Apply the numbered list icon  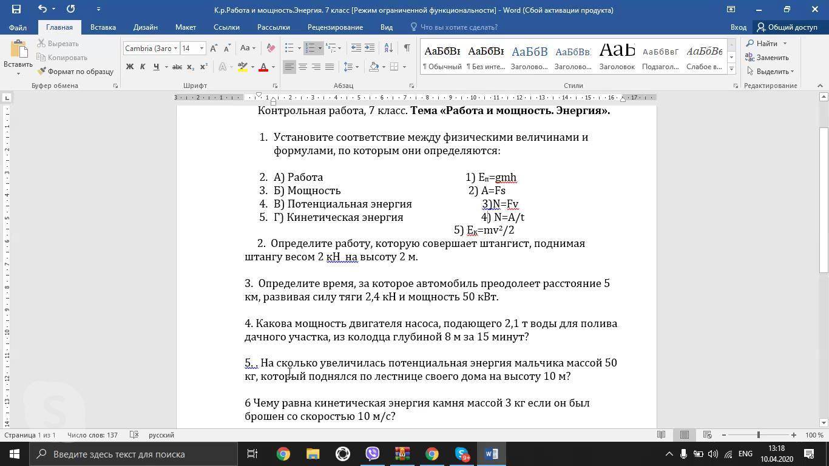310,48
